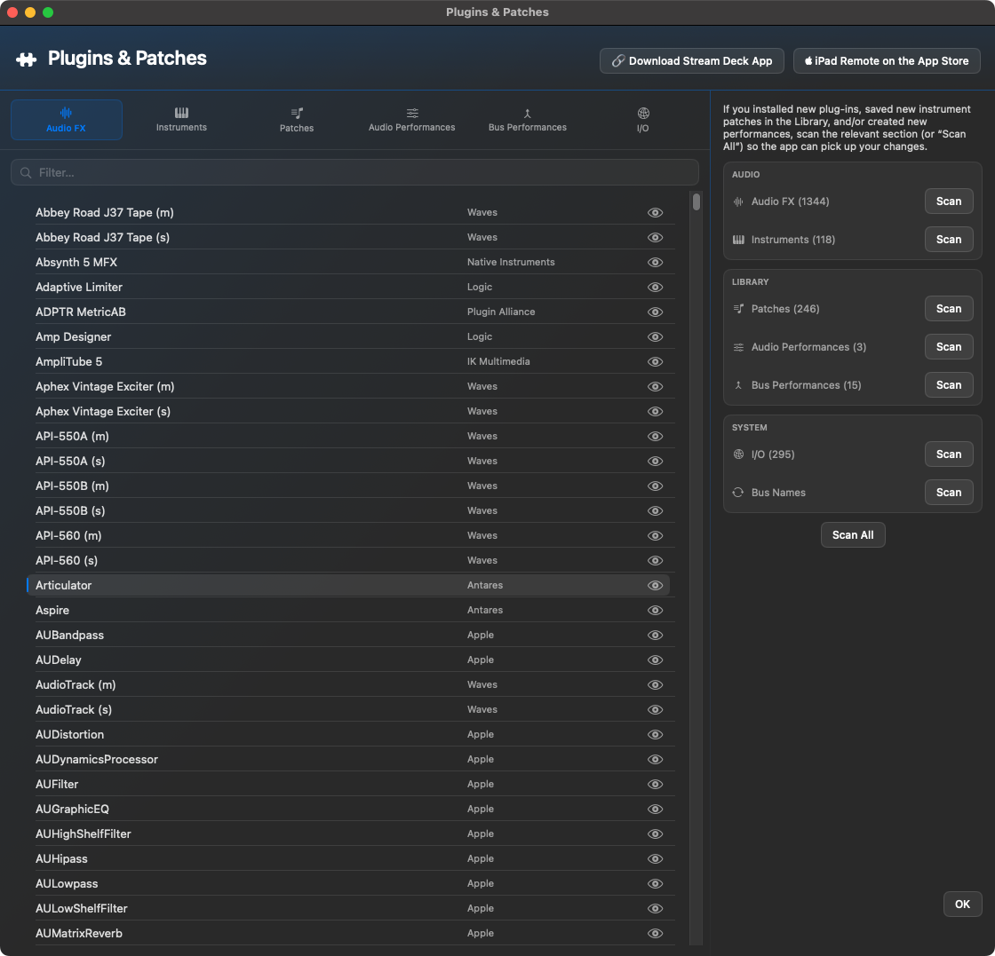
Task: Toggle AUDelay visibility eye
Action: (655, 660)
